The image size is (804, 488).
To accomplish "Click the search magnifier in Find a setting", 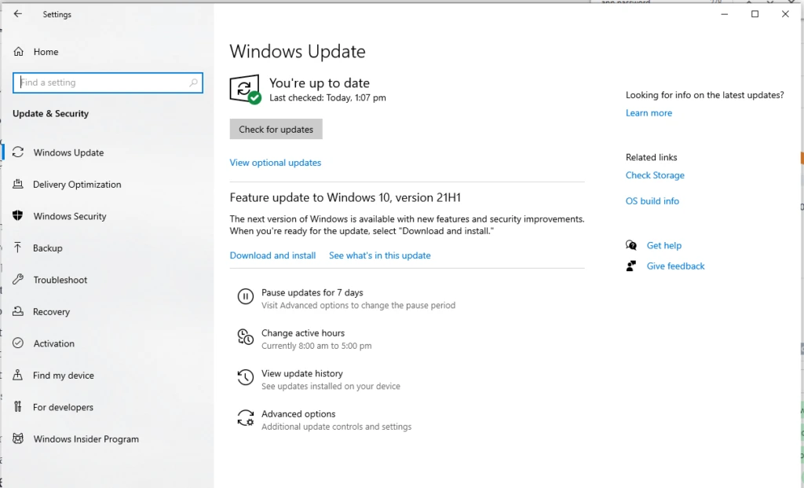I will click(x=193, y=83).
